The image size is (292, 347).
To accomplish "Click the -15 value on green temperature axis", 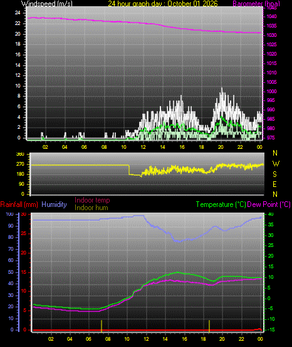I will (x=271, y=329).
